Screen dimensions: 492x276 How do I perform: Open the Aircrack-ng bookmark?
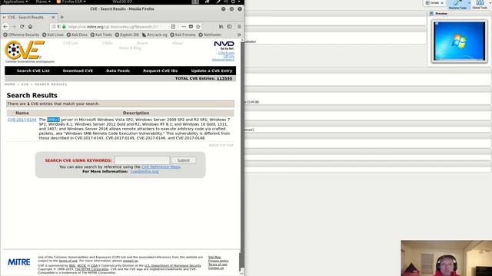click(x=155, y=34)
